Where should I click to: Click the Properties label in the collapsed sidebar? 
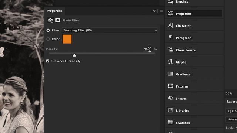pyautogui.click(x=184, y=14)
